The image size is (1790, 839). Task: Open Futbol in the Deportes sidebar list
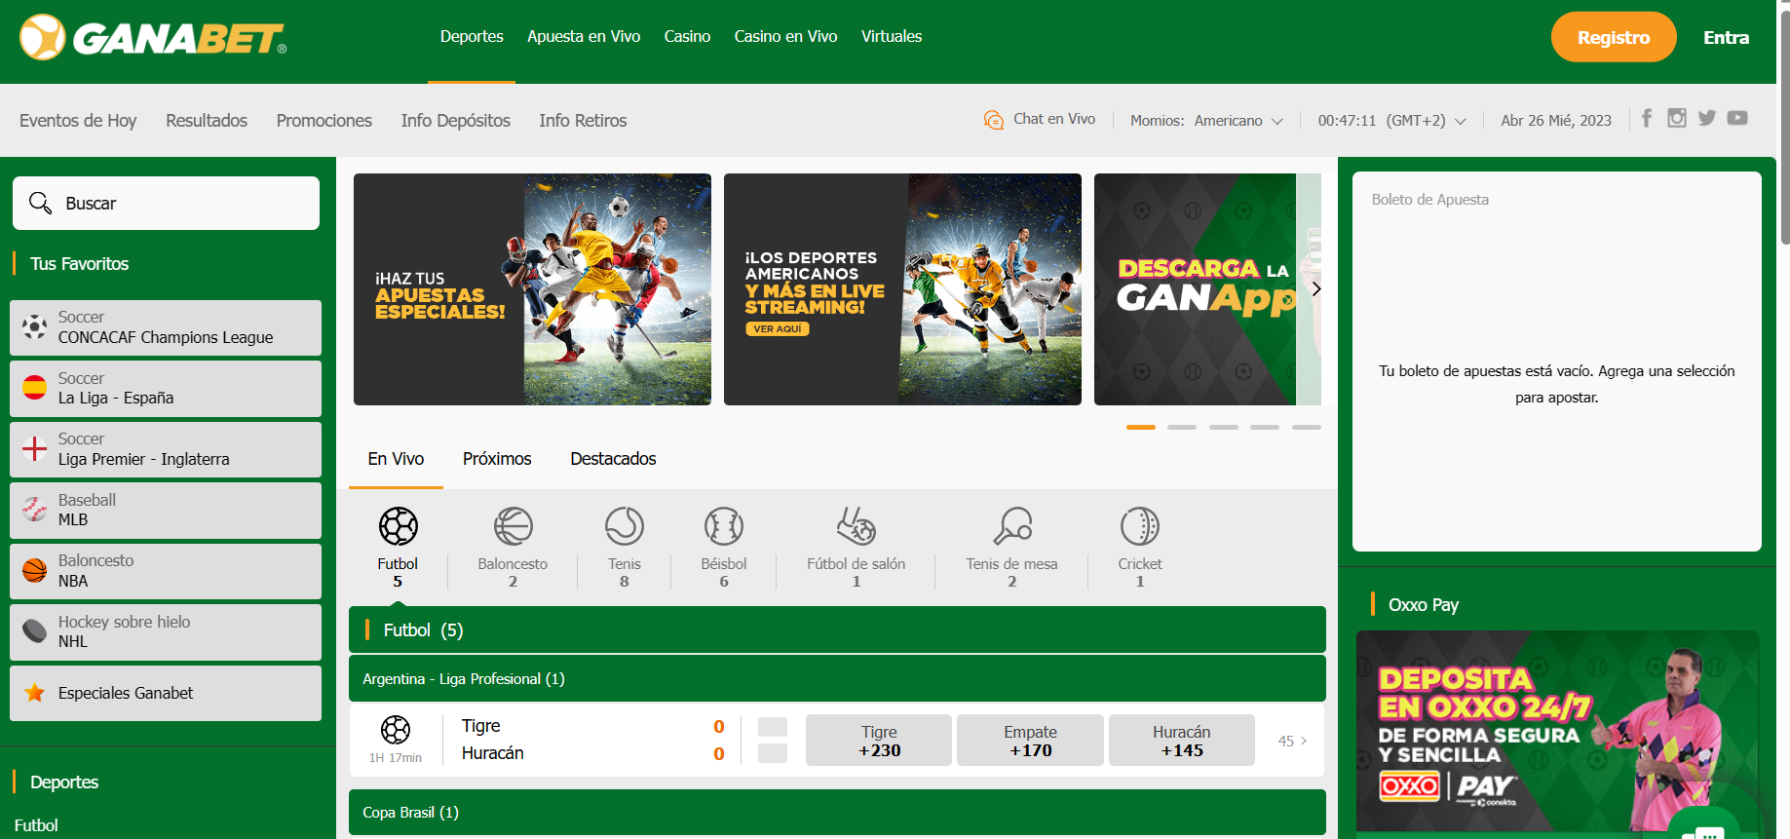[x=36, y=825]
